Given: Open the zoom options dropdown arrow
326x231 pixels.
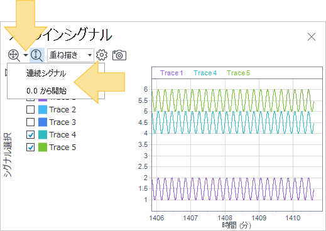Looking at the screenshot, I should click(26, 55).
